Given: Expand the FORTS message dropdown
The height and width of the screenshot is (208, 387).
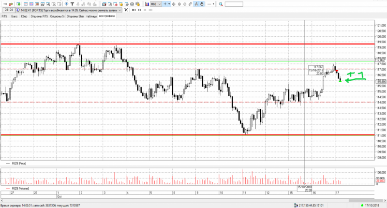Looking at the screenshot, I should click(x=120, y=10).
